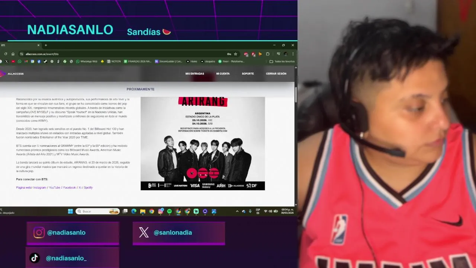Image resolution: width=476 pixels, height=268 pixels.
Task: Open the BTS YouTube link
Action: pyautogui.click(x=54, y=188)
